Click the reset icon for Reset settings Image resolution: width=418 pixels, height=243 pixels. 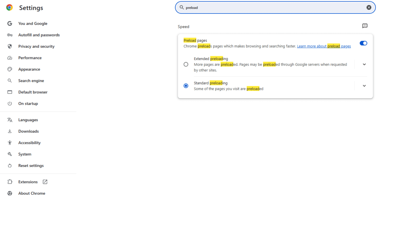10,166
